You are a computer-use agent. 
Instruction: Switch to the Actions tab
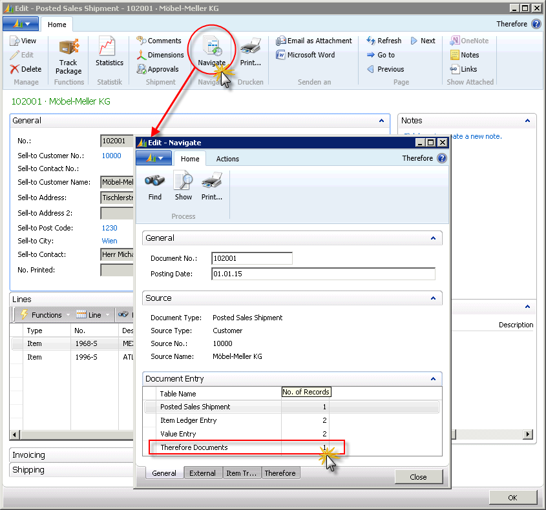pos(227,159)
